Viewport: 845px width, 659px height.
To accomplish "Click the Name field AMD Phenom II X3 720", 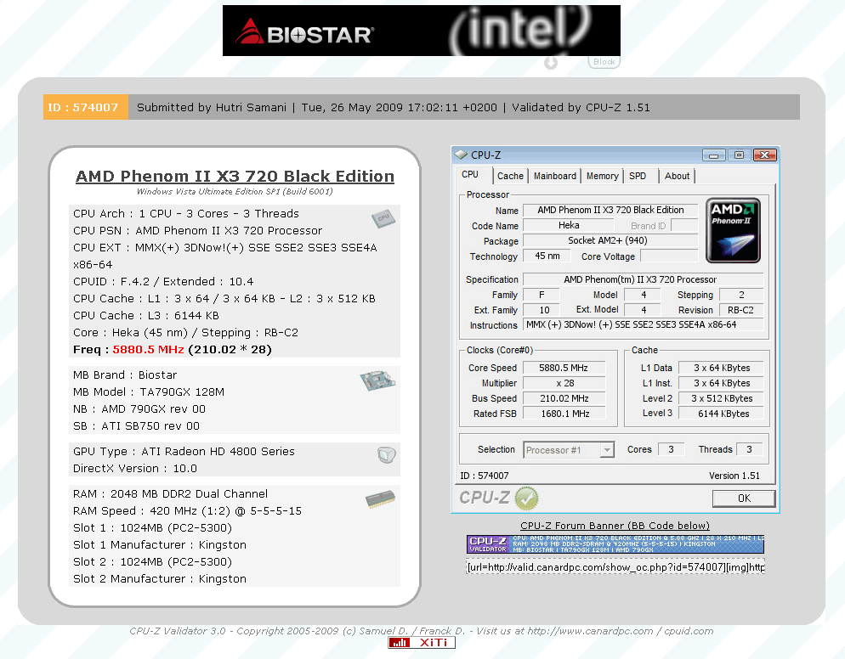I will 610,210.
